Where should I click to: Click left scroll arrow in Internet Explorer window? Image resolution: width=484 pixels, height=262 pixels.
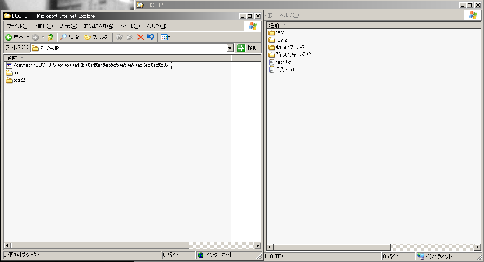pyautogui.click(x=7, y=246)
